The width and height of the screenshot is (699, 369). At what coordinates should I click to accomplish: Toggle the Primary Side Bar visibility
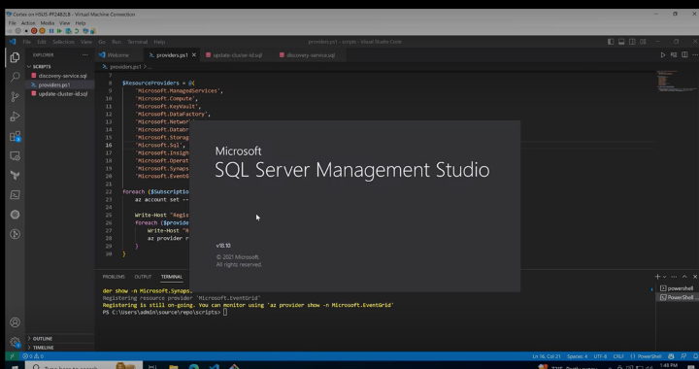coord(611,42)
